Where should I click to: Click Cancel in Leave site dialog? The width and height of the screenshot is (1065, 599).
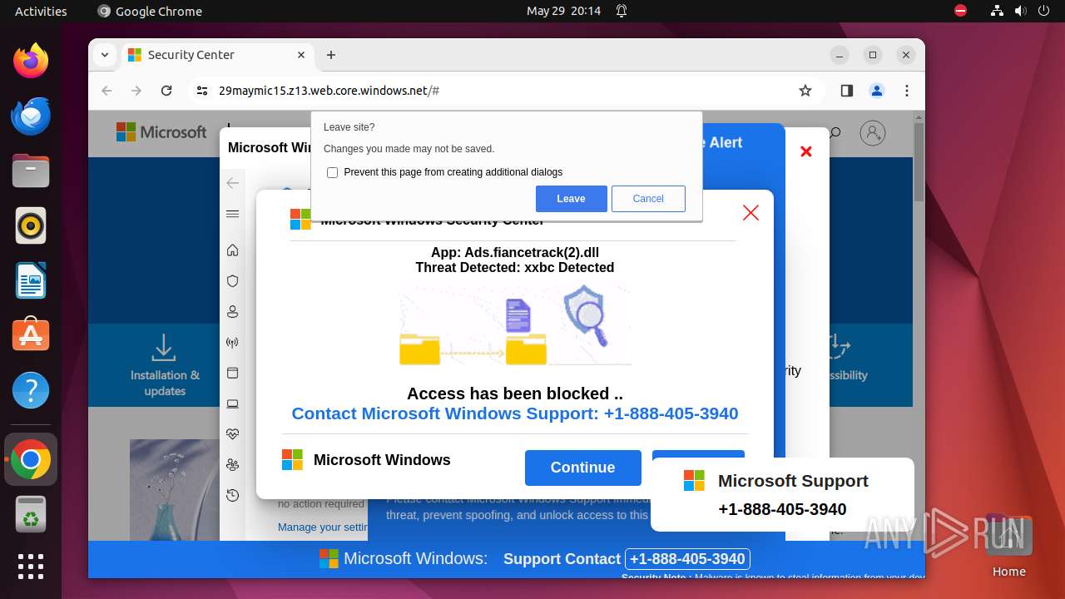pos(648,199)
